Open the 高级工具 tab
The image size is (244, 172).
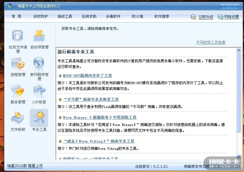click(x=65, y=16)
